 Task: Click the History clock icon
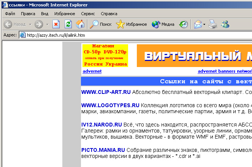pyautogui.click(x=184, y=24)
